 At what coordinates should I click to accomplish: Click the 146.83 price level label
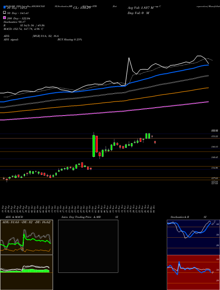click(x=215, y=147)
